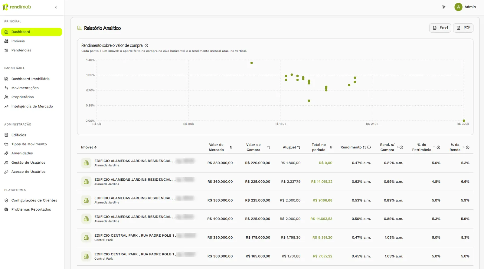Click the R$ 14.015,22 total value
The image size is (484, 269).
click(x=322, y=182)
